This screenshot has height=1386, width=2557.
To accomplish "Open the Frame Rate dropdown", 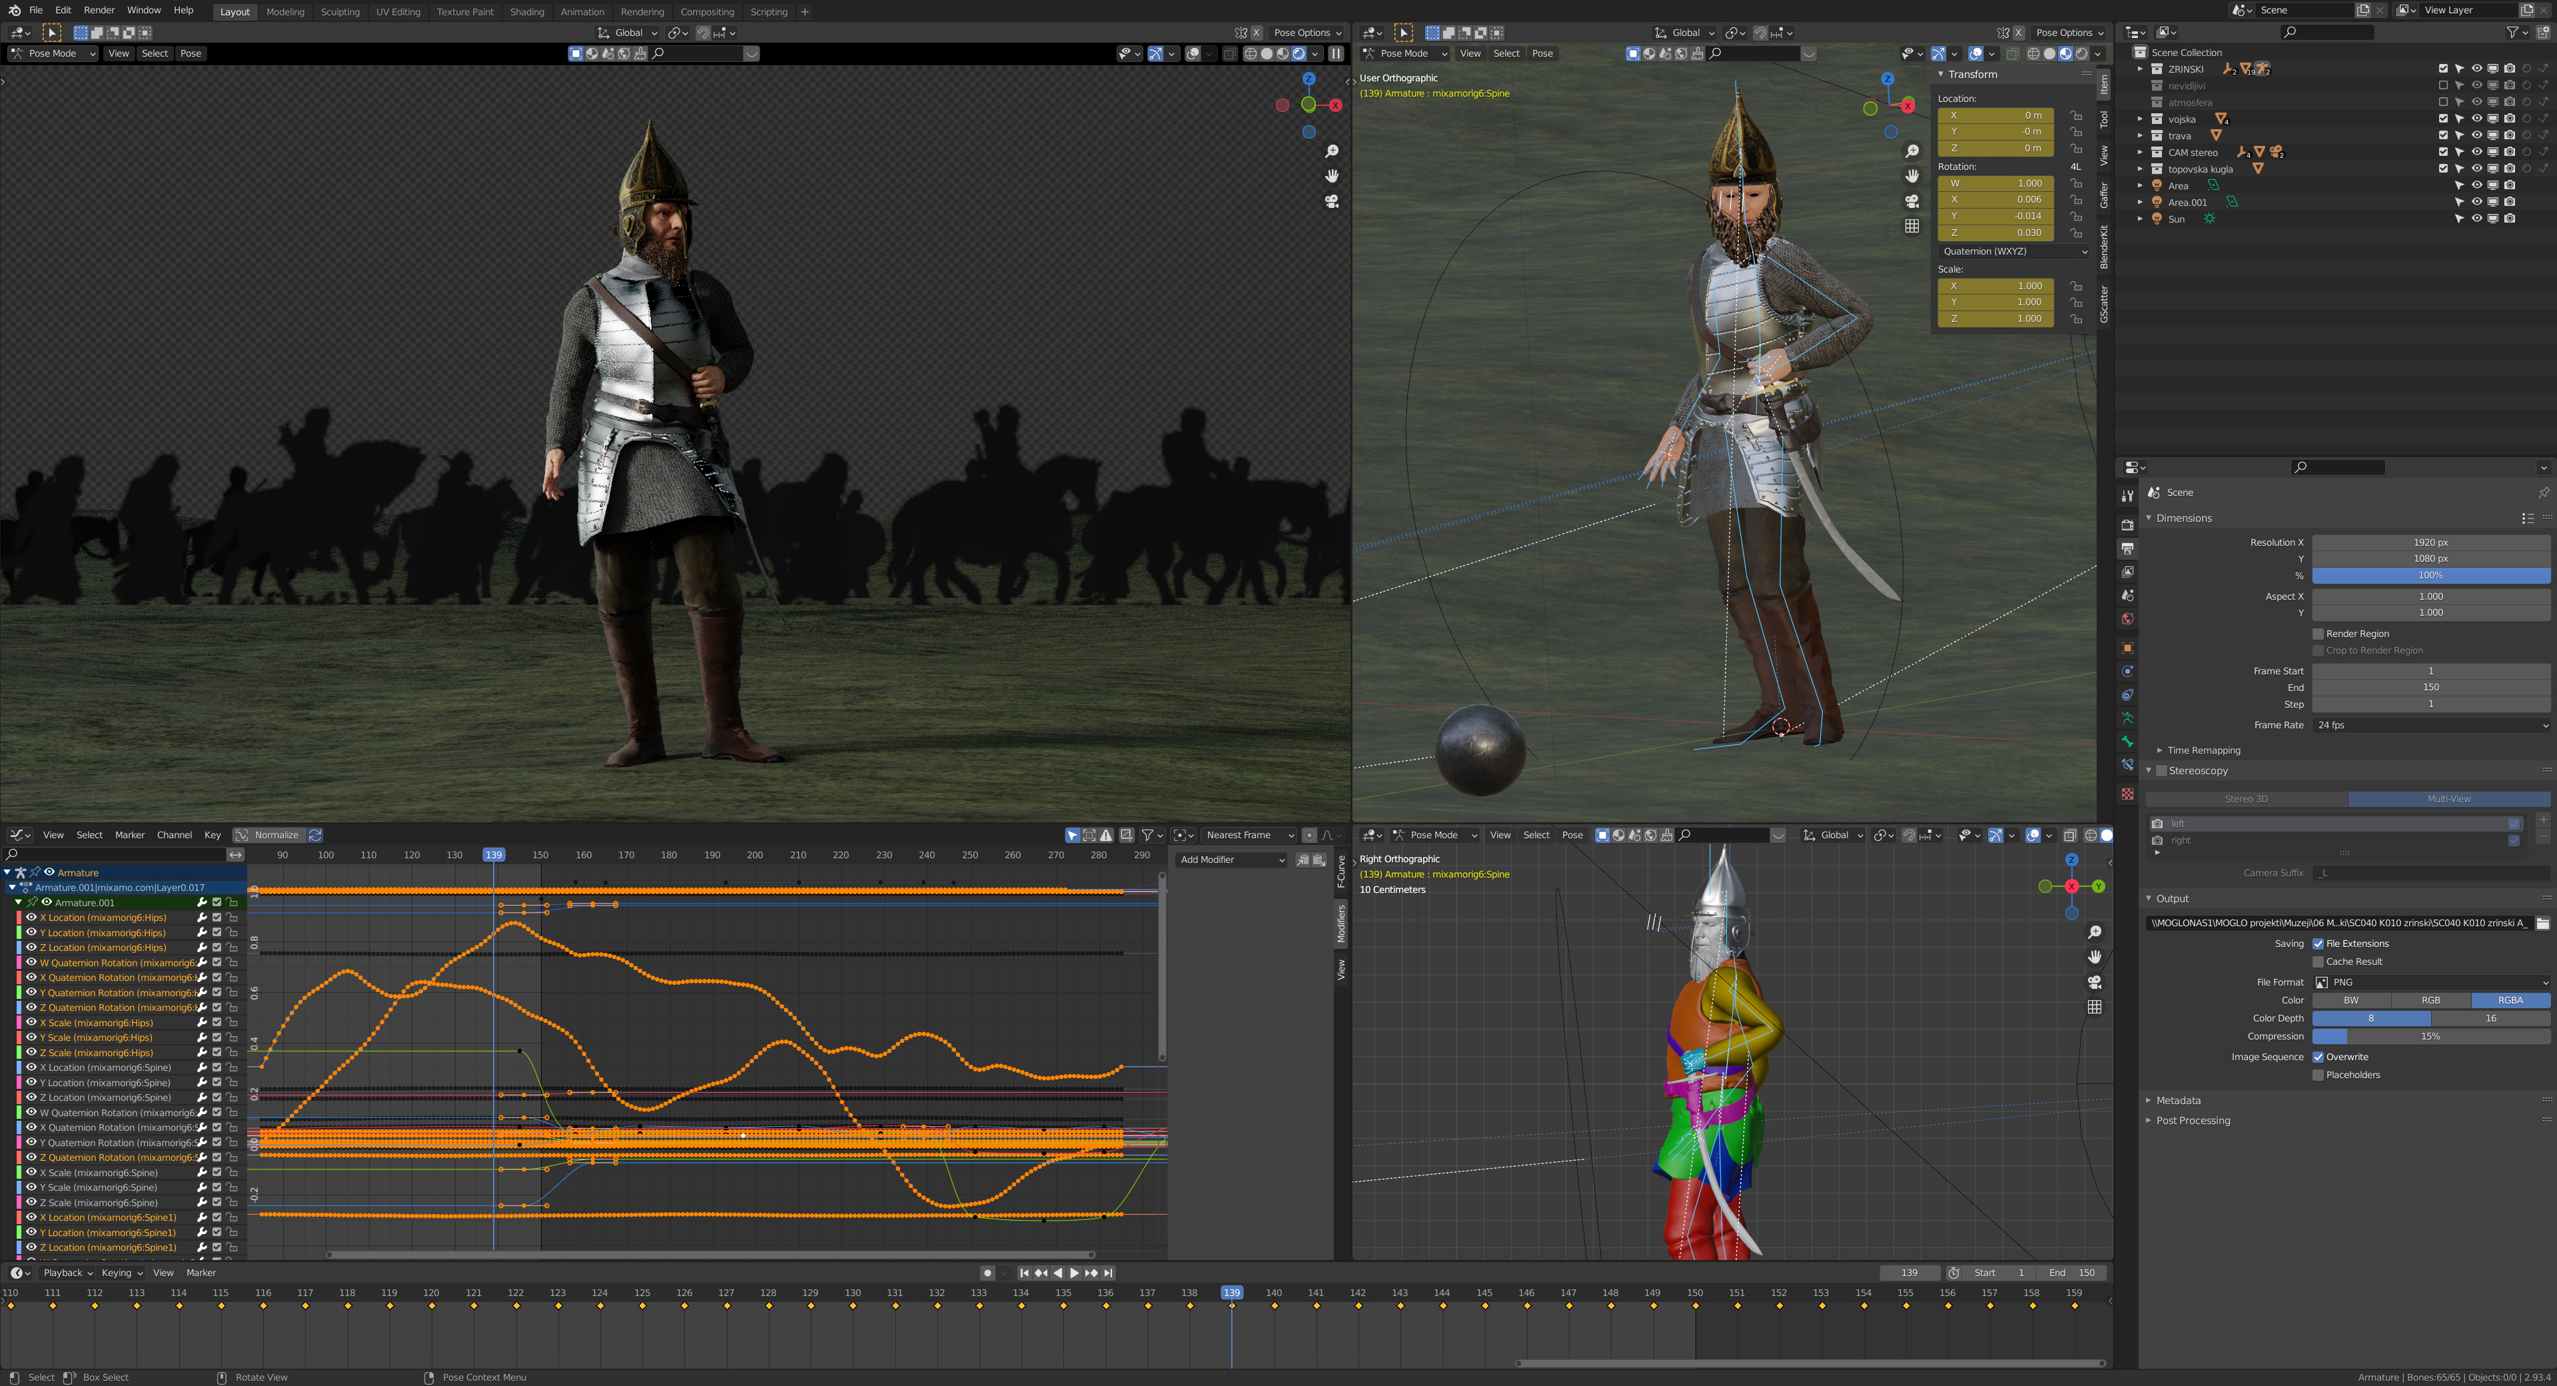I will (2431, 725).
